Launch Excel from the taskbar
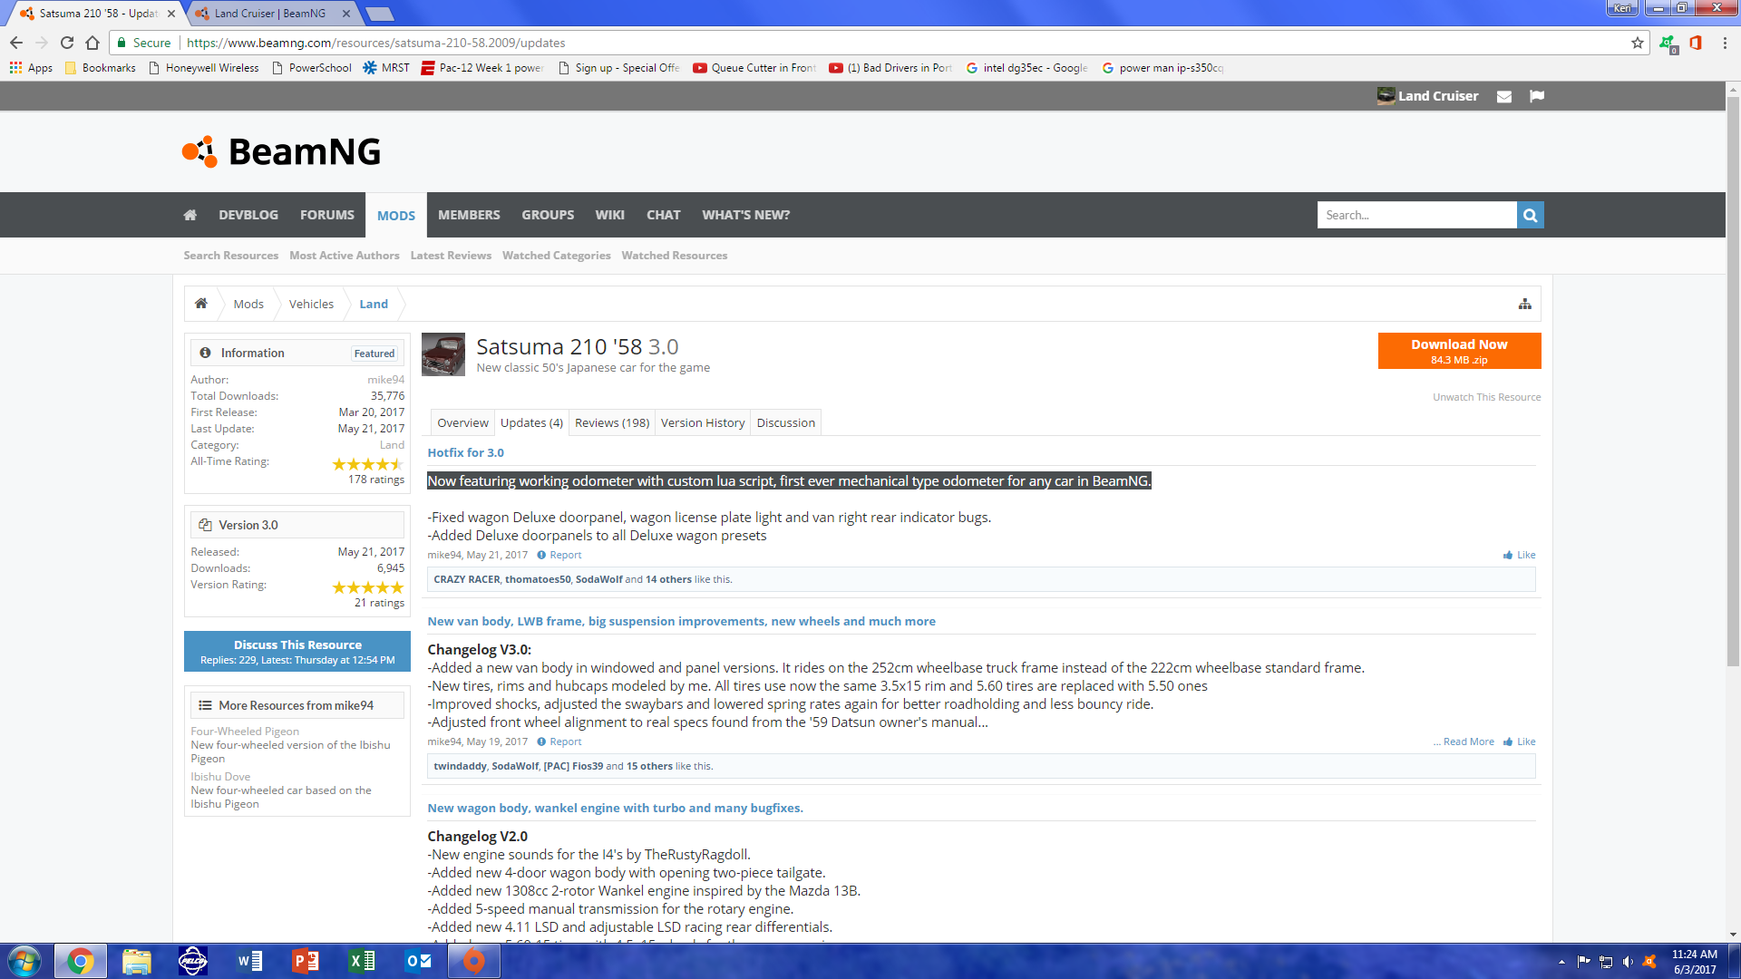This screenshot has width=1741, height=979. coord(362,961)
